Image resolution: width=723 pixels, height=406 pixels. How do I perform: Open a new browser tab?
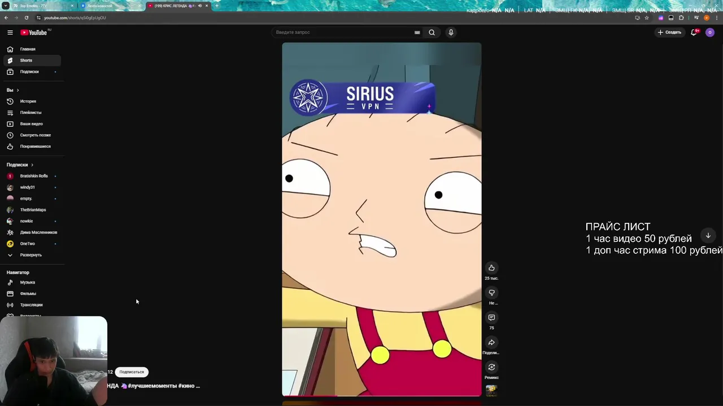pos(216,6)
